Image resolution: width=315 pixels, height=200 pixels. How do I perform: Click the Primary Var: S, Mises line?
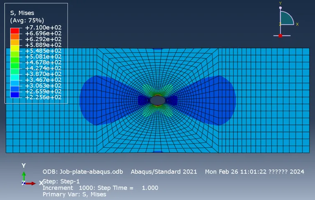[74, 194]
